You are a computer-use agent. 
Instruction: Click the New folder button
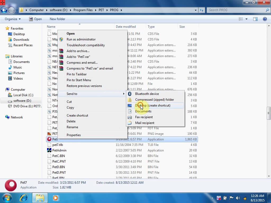click(x=57, y=19)
